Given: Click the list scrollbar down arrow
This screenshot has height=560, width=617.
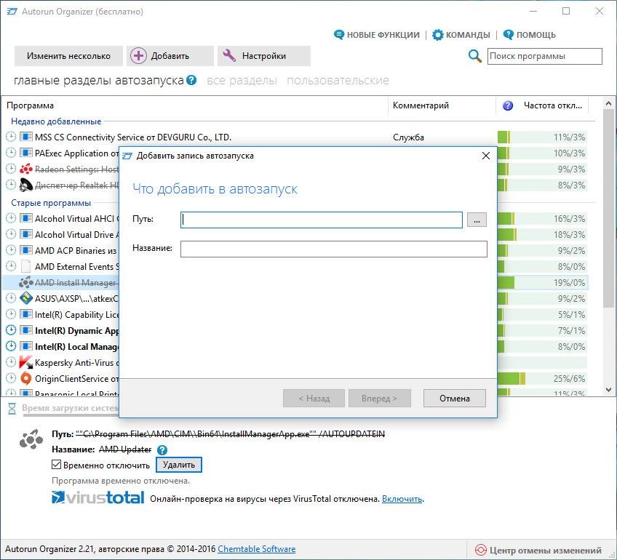Looking at the screenshot, I should (x=609, y=390).
